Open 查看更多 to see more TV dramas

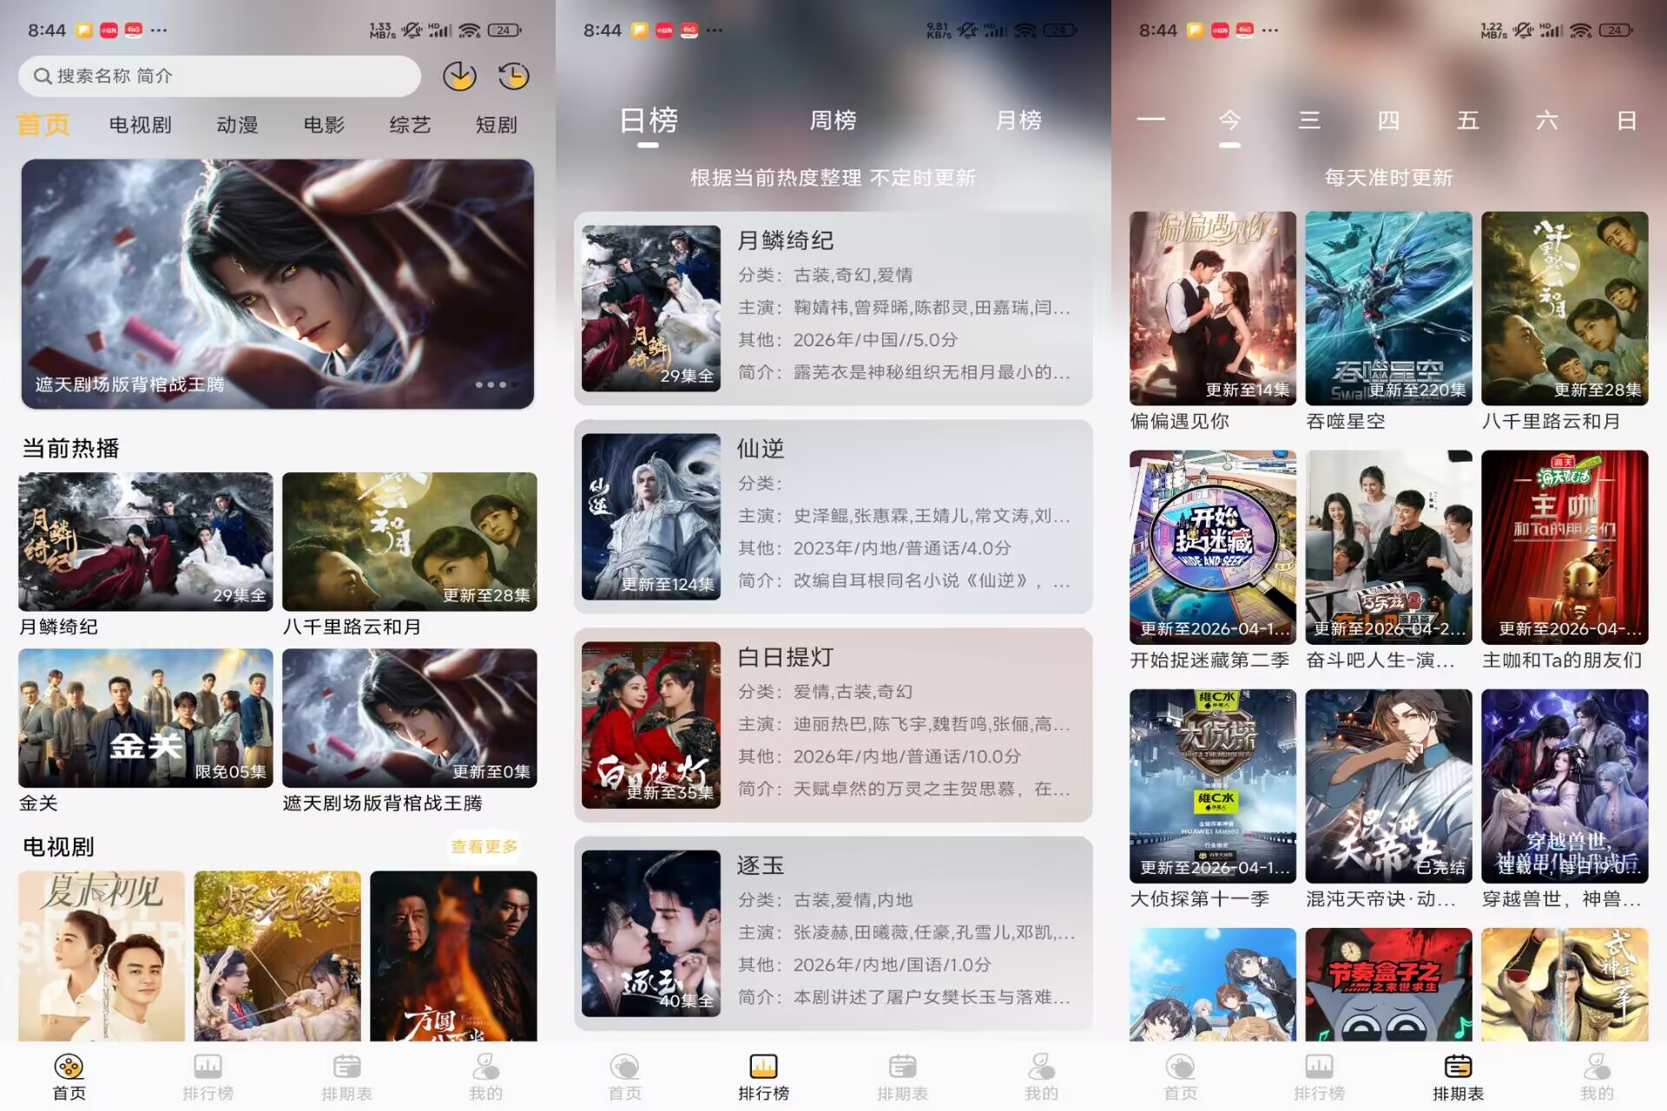[483, 846]
